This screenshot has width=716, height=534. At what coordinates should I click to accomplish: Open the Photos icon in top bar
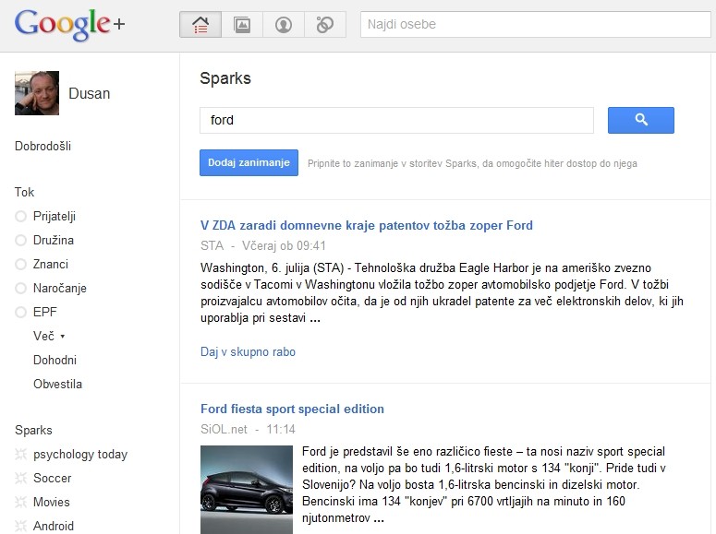[242, 25]
